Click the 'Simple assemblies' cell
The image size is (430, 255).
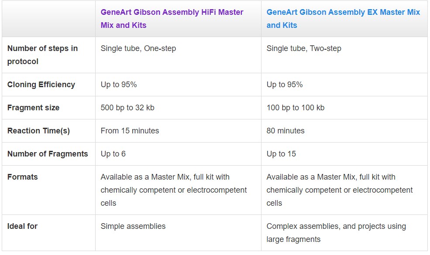click(133, 226)
